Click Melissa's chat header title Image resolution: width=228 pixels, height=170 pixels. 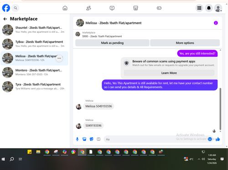coord(114,23)
